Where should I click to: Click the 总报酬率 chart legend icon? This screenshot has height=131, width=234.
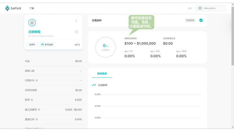pyautogui.click(x=94, y=85)
